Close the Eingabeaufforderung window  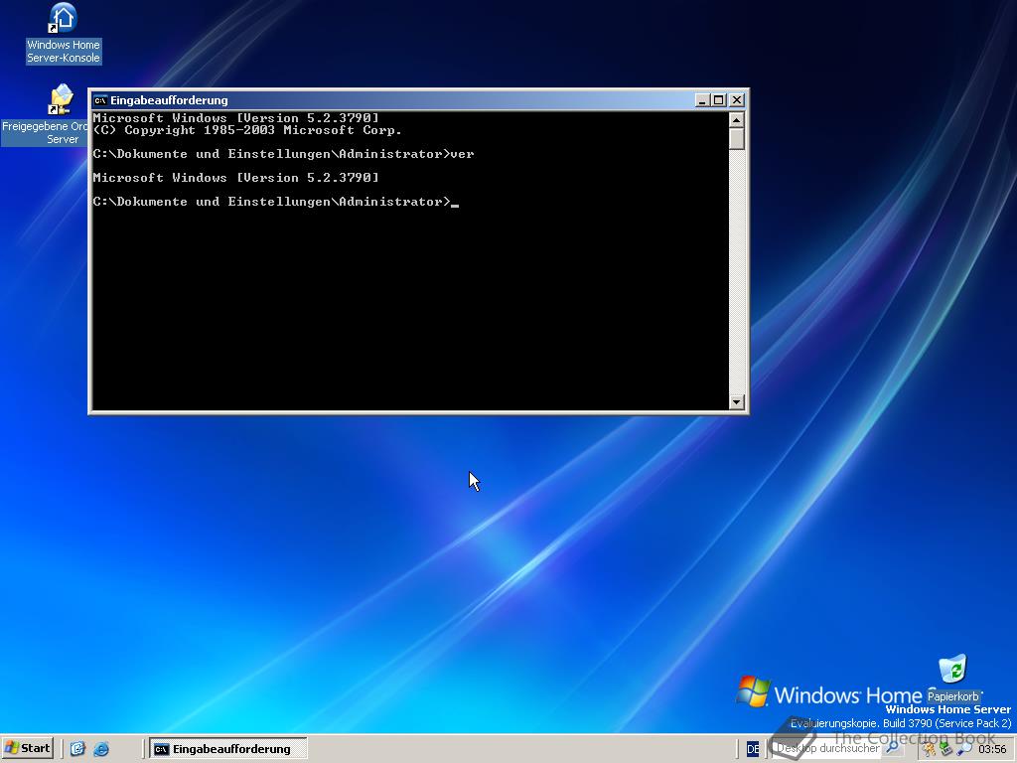pos(736,100)
